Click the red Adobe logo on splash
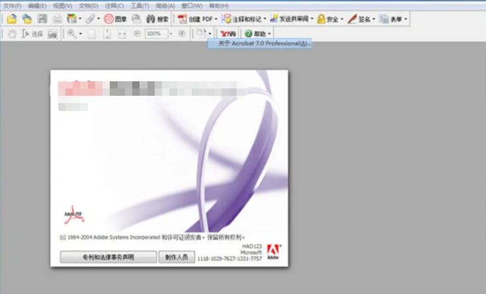 (273, 252)
